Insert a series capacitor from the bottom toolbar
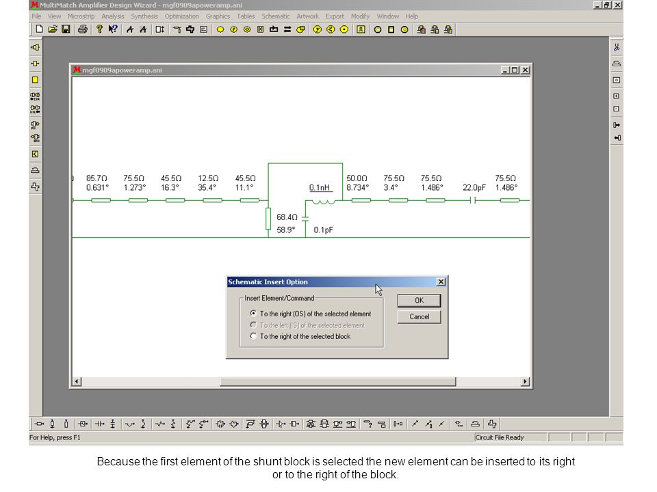 pos(99,424)
